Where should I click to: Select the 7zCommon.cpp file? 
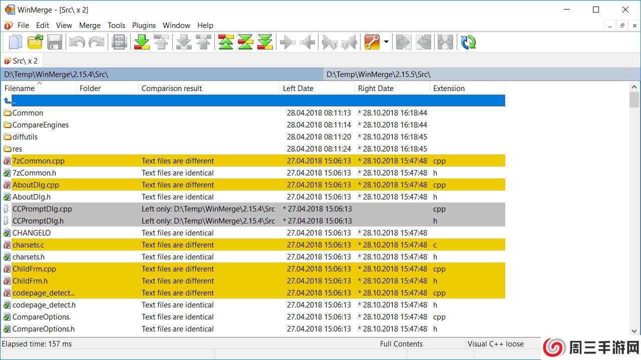(x=253, y=161)
